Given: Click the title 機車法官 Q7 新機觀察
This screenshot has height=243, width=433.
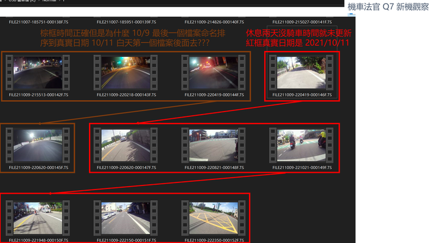Looking at the screenshot, I should tap(388, 7).
